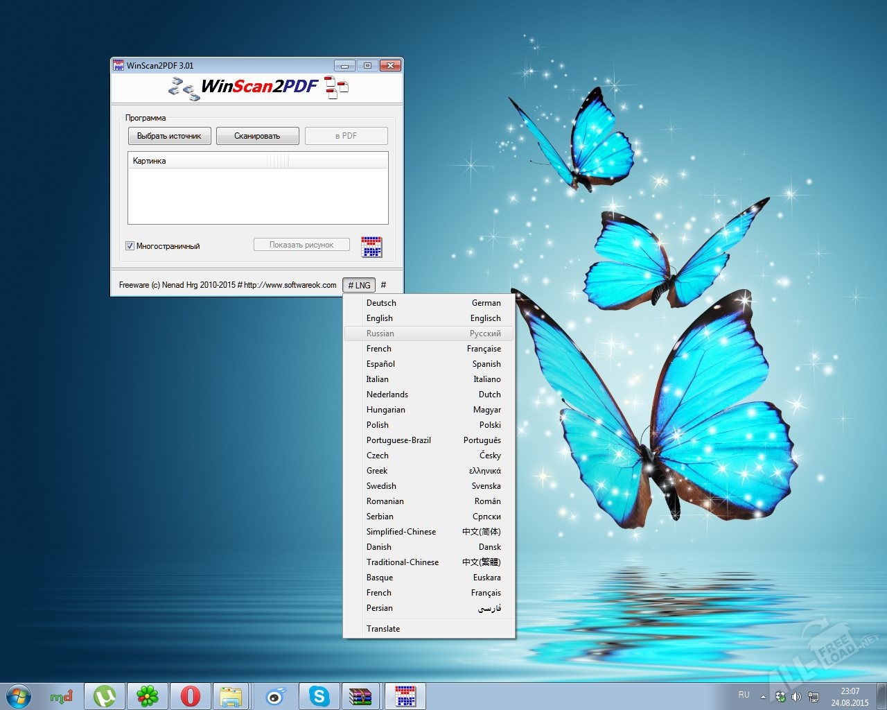
Task: Toggle the Многостраничный checkbox
Action: (130, 246)
